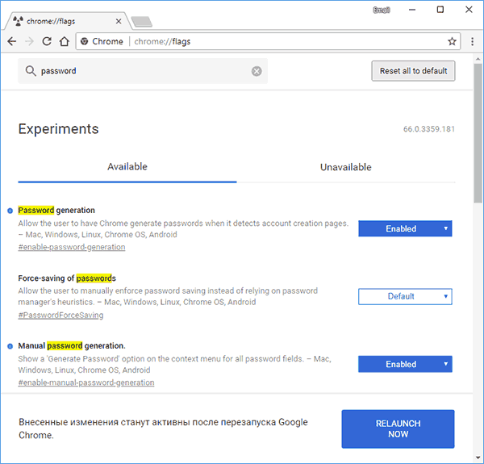Bookmark this page with the star icon
The image size is (484, 464).
point(452,41)
